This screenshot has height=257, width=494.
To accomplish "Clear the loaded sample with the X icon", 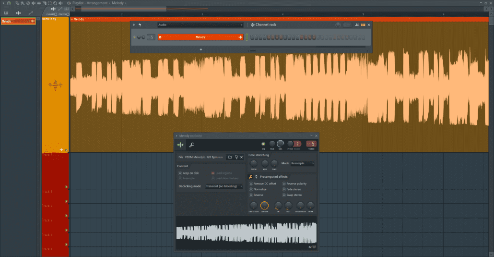I will coord(241,157).
